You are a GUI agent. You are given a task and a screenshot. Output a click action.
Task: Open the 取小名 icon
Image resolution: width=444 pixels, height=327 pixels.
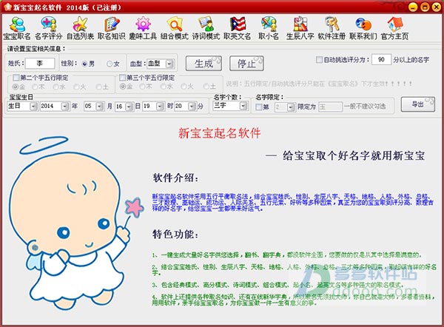coord(269,28)
